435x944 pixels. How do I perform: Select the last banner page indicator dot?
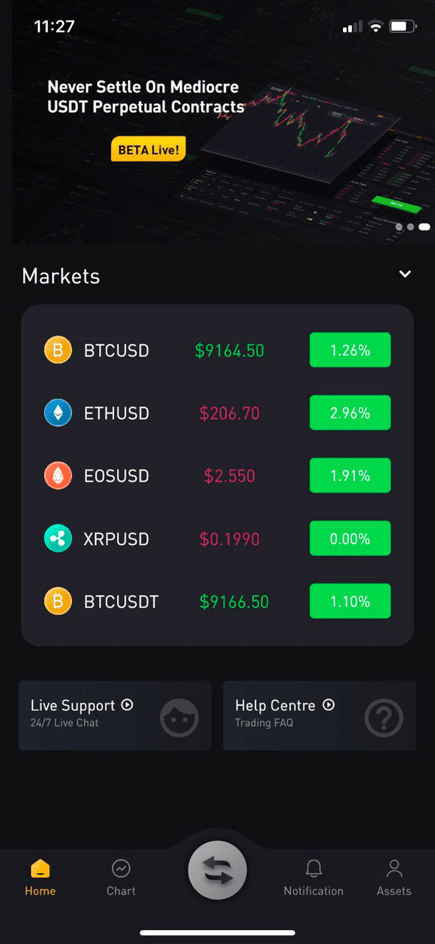[425, 227]
